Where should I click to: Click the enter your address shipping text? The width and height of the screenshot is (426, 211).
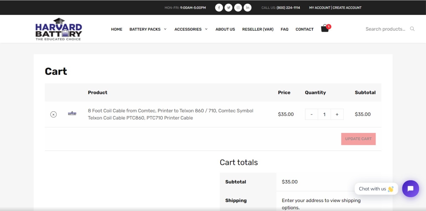pyautogui.click(x=321, y=204)
